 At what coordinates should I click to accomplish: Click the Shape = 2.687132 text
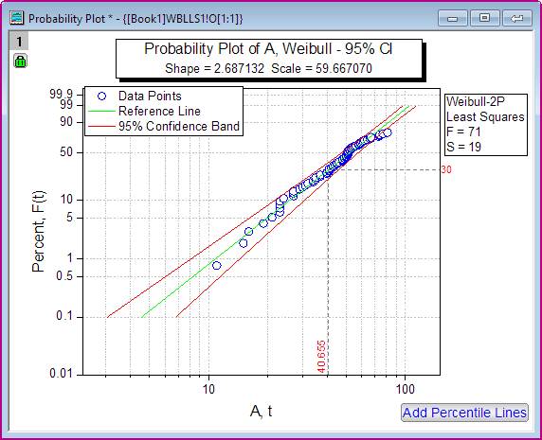(x=214, y=68)
